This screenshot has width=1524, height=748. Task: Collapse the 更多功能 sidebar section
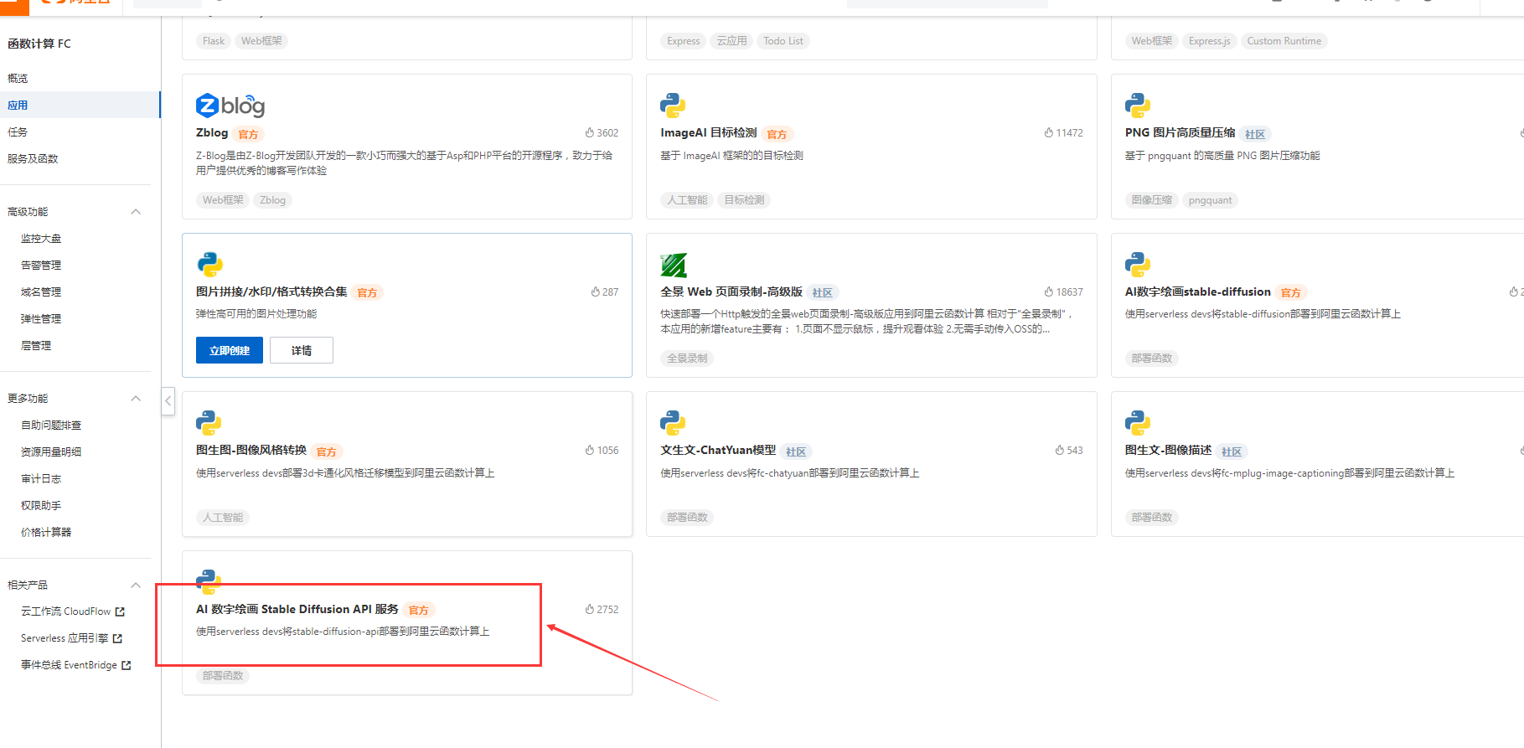pyautogui.click(x=136, y=399)
